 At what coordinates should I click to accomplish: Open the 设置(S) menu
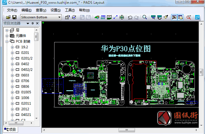55,10
